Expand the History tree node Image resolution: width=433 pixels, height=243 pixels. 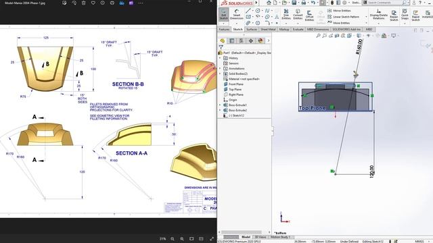point(220,58)
